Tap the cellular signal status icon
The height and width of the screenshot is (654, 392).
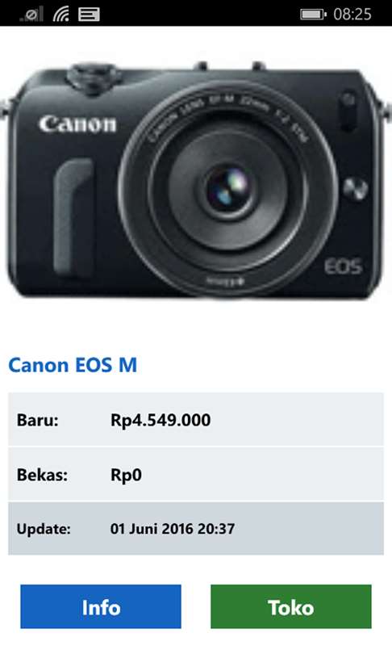click(x=32, y=14)
